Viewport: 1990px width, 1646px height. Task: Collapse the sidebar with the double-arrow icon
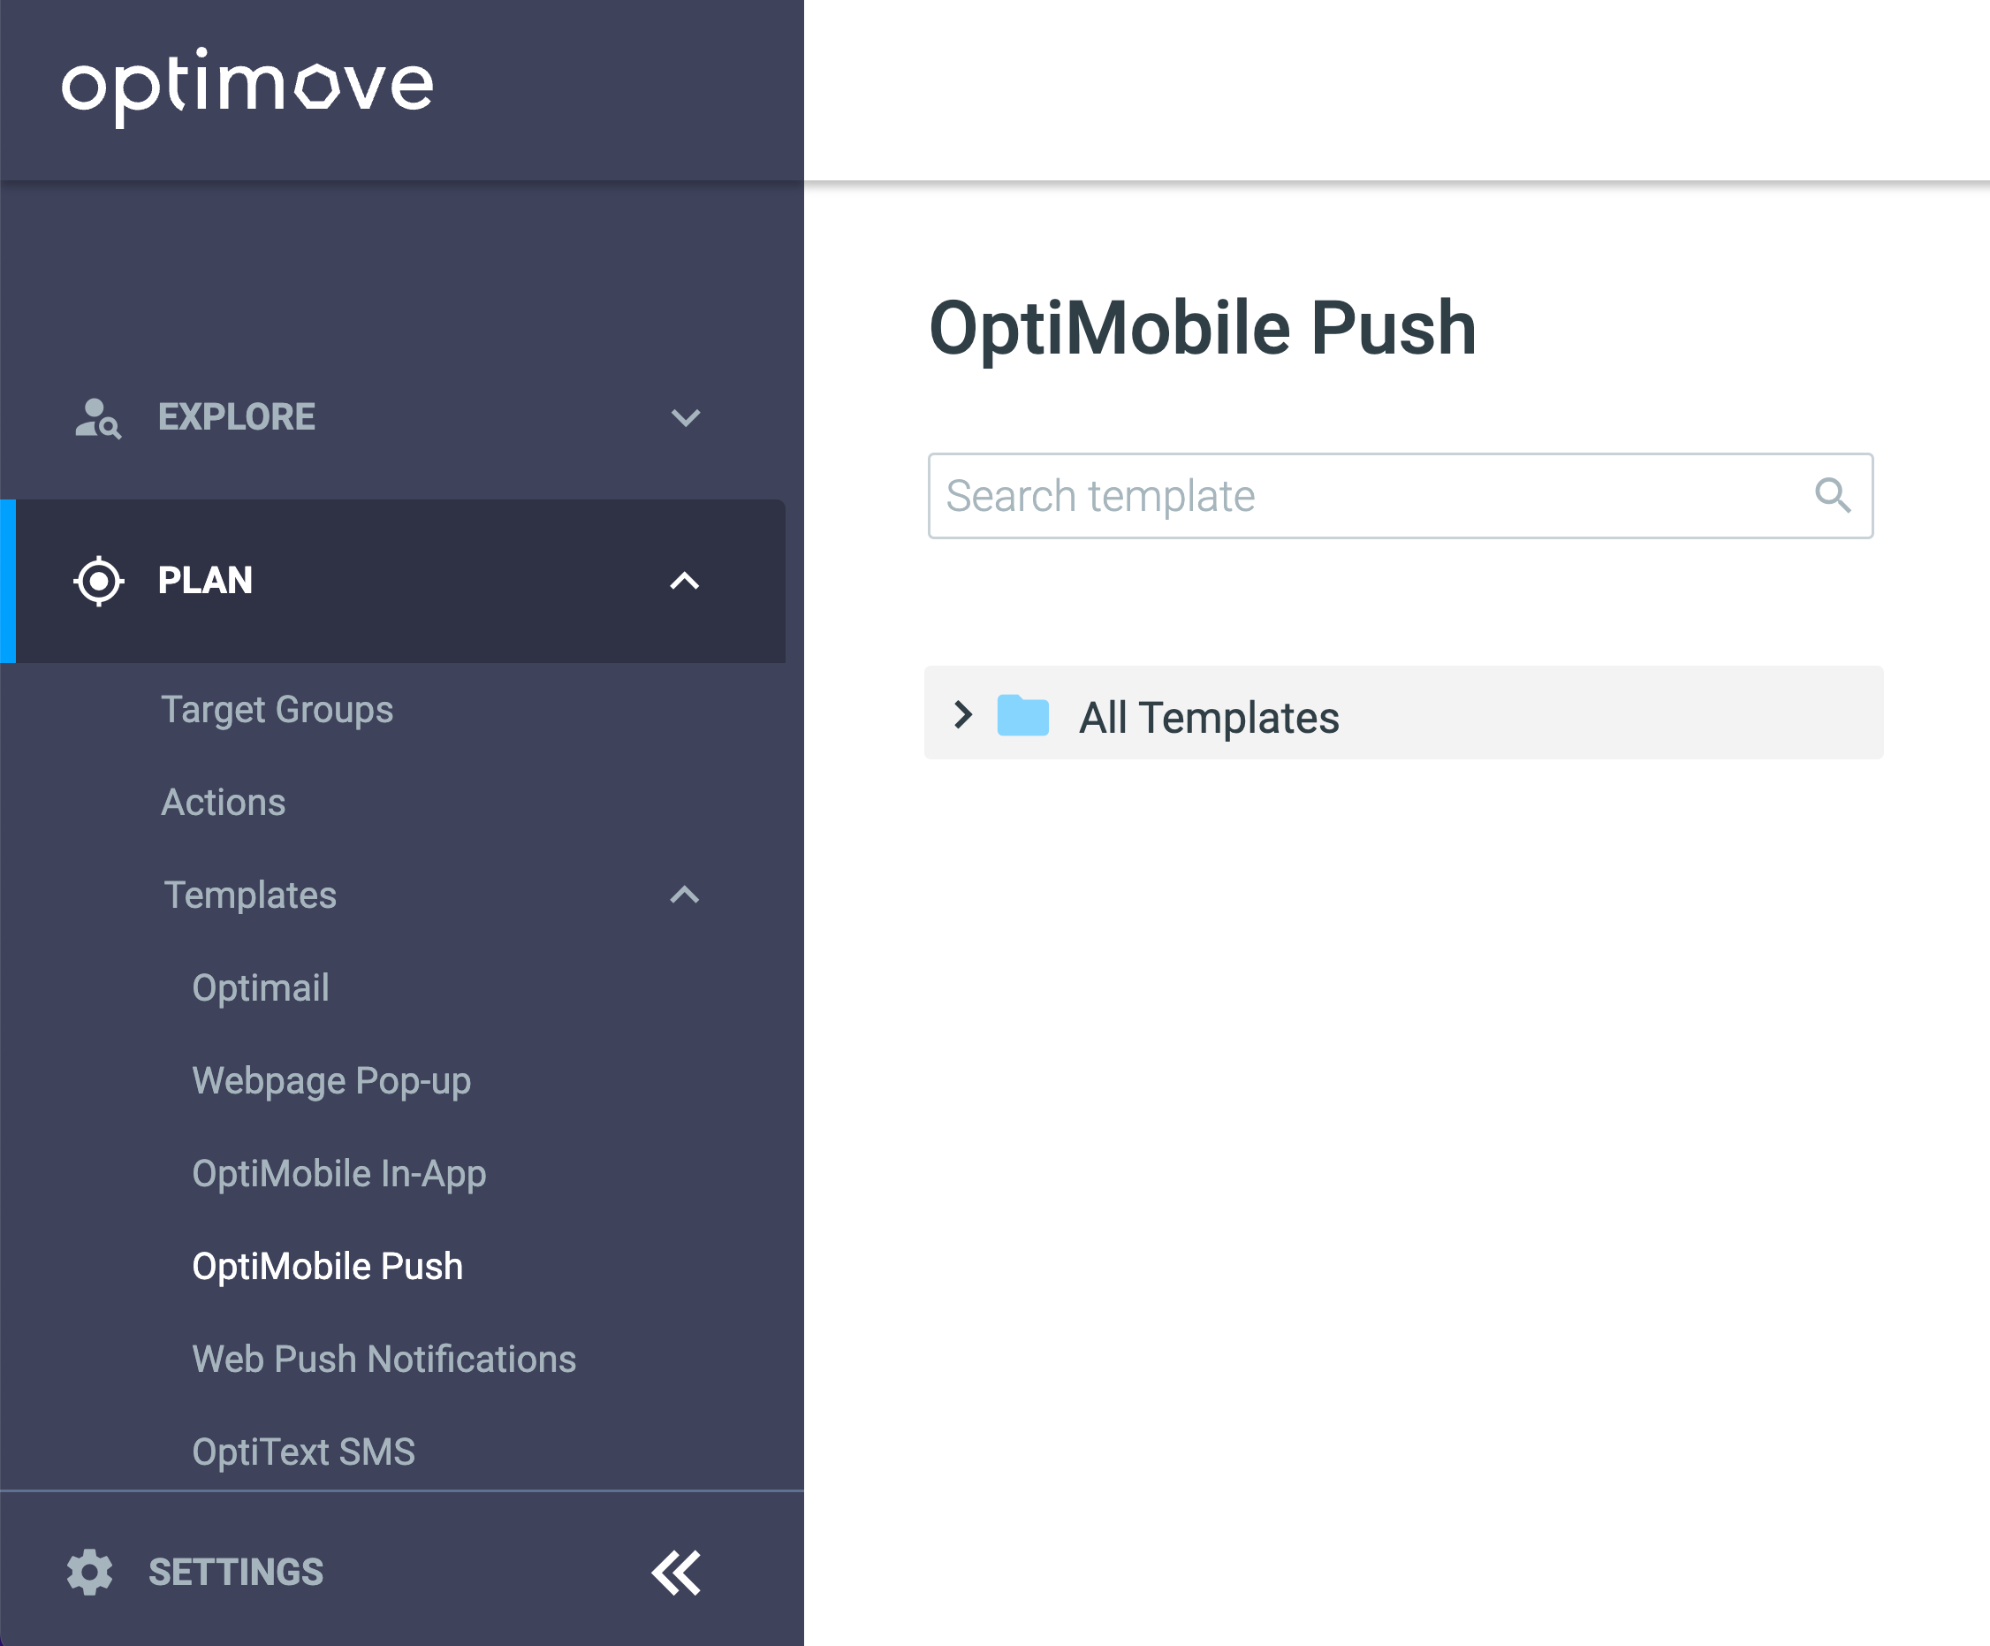677,1573
